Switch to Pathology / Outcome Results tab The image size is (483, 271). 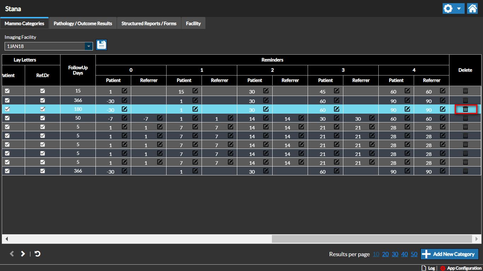coord(83,24)
